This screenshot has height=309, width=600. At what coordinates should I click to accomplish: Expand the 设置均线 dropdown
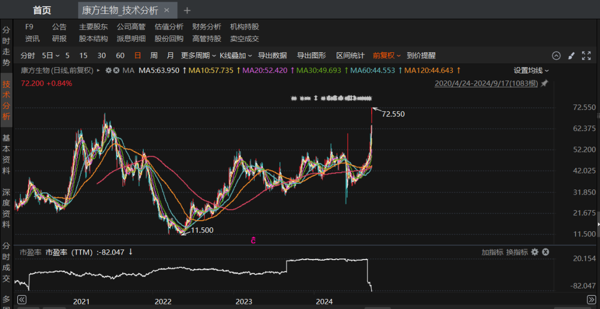pos(531,71)
